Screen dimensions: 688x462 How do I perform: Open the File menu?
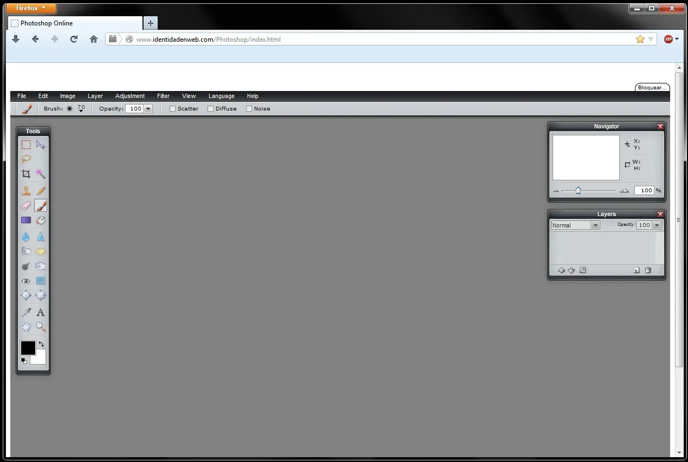(22, 96)
